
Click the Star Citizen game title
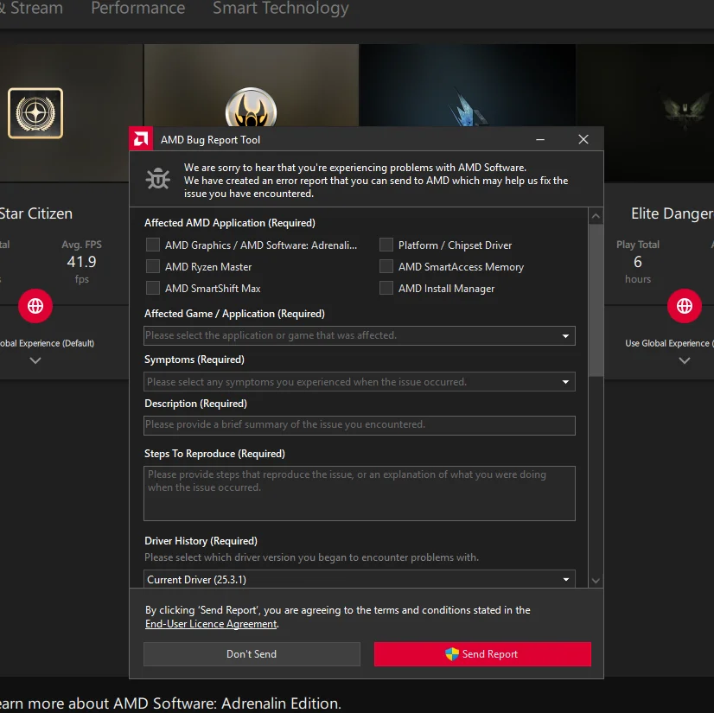(x=36, y=213)
